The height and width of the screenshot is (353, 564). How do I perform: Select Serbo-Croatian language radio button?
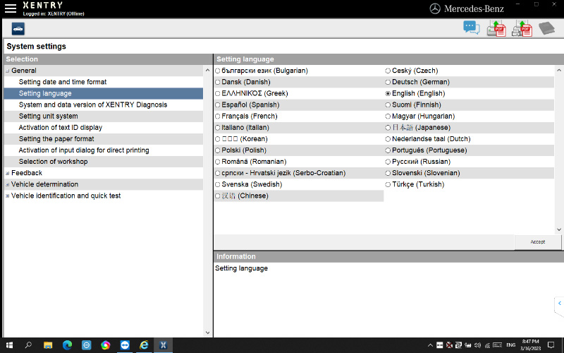(x=218, y=173)
